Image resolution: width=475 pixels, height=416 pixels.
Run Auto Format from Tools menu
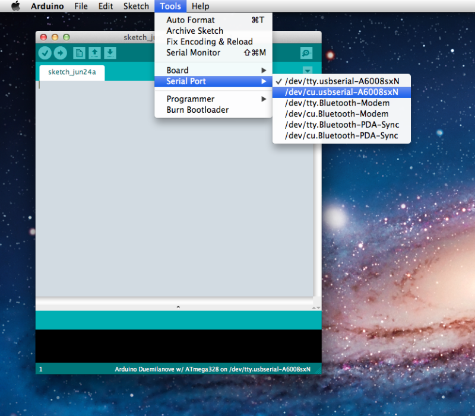213,20
